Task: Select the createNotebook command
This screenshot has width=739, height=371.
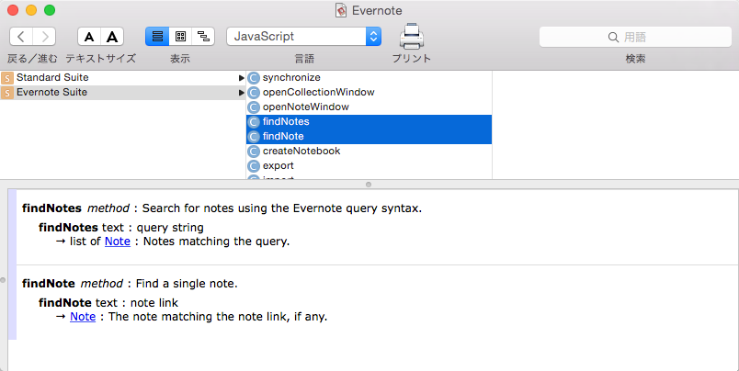Action: pos(369,152)
